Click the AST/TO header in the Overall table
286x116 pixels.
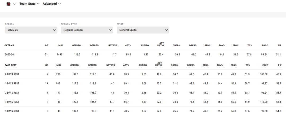pyautogui.click(x=145, y=45)
